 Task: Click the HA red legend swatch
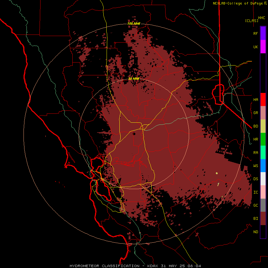[263, 99]
